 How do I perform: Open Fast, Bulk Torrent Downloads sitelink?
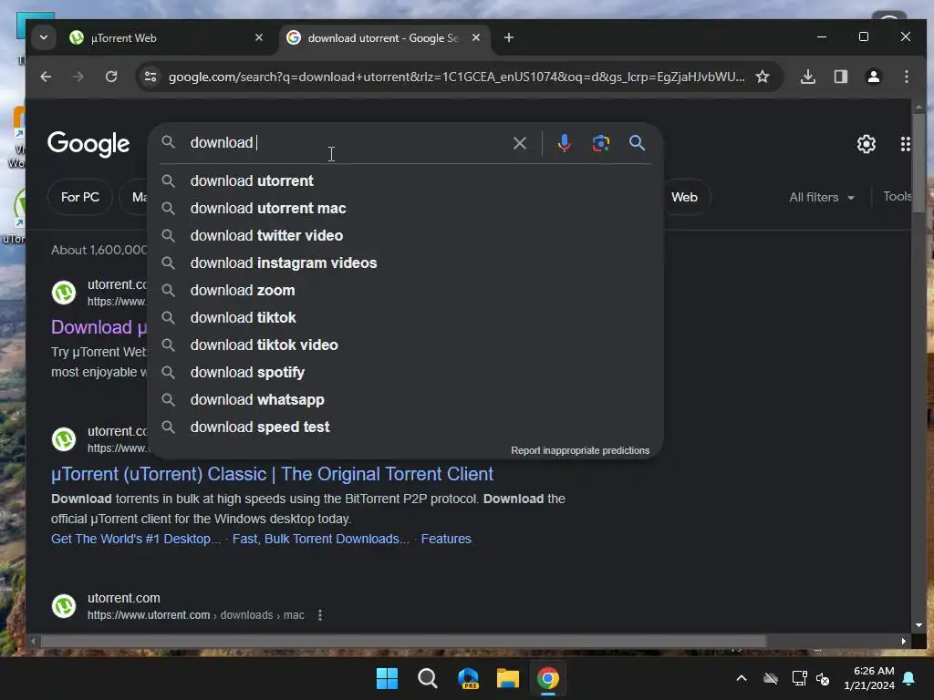(320, 539)
